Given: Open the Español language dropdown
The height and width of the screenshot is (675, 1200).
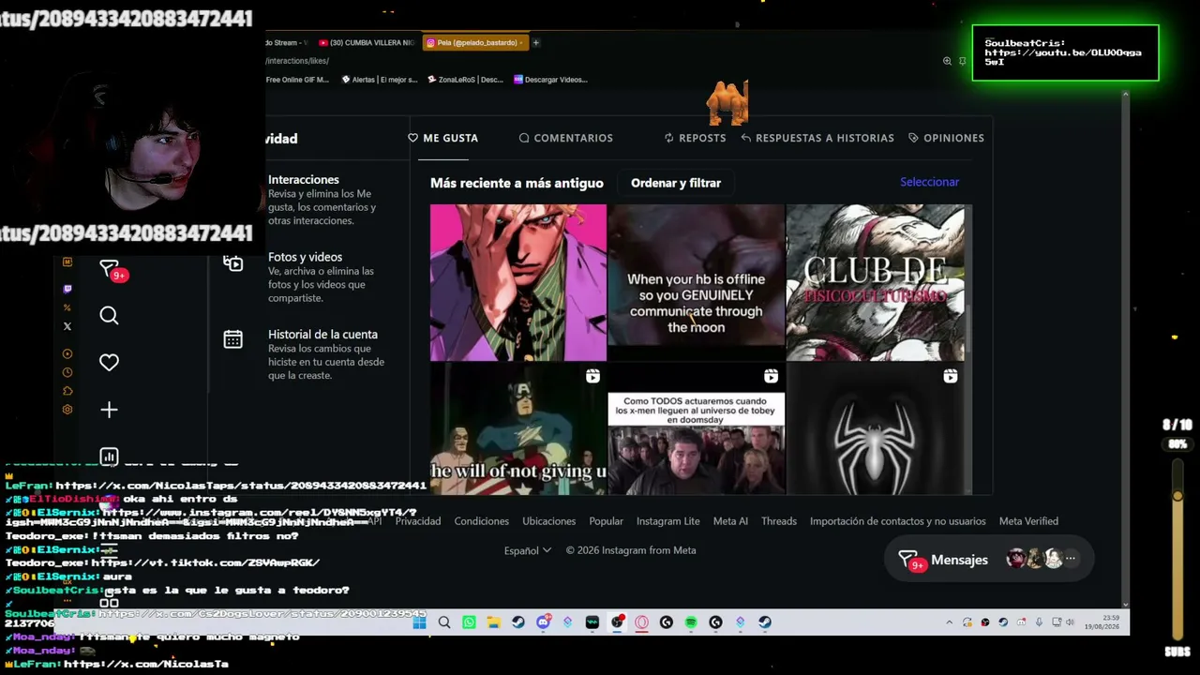Looking at the screenshot, I should [x=528, y=550].
